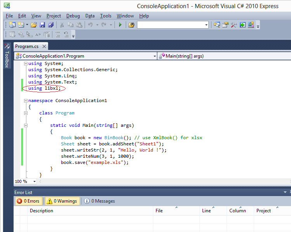The image size is (291, 232).
Task: Click the 'using libxl;' code line
Action: pyautogui.click(x=44, y=88)
